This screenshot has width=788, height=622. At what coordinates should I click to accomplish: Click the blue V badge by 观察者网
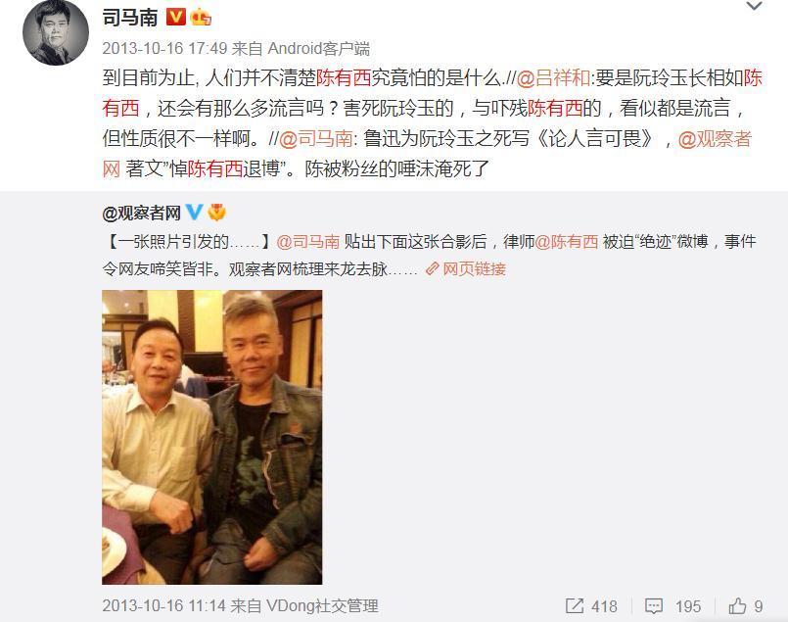click(195, 213)
